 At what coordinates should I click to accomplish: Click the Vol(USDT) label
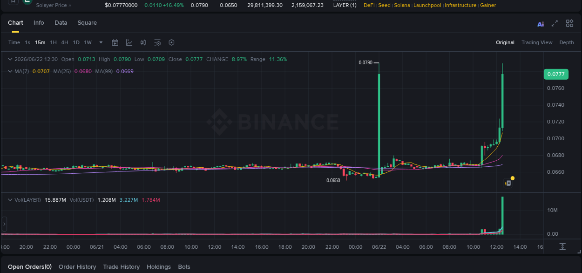tap(81, 200)
